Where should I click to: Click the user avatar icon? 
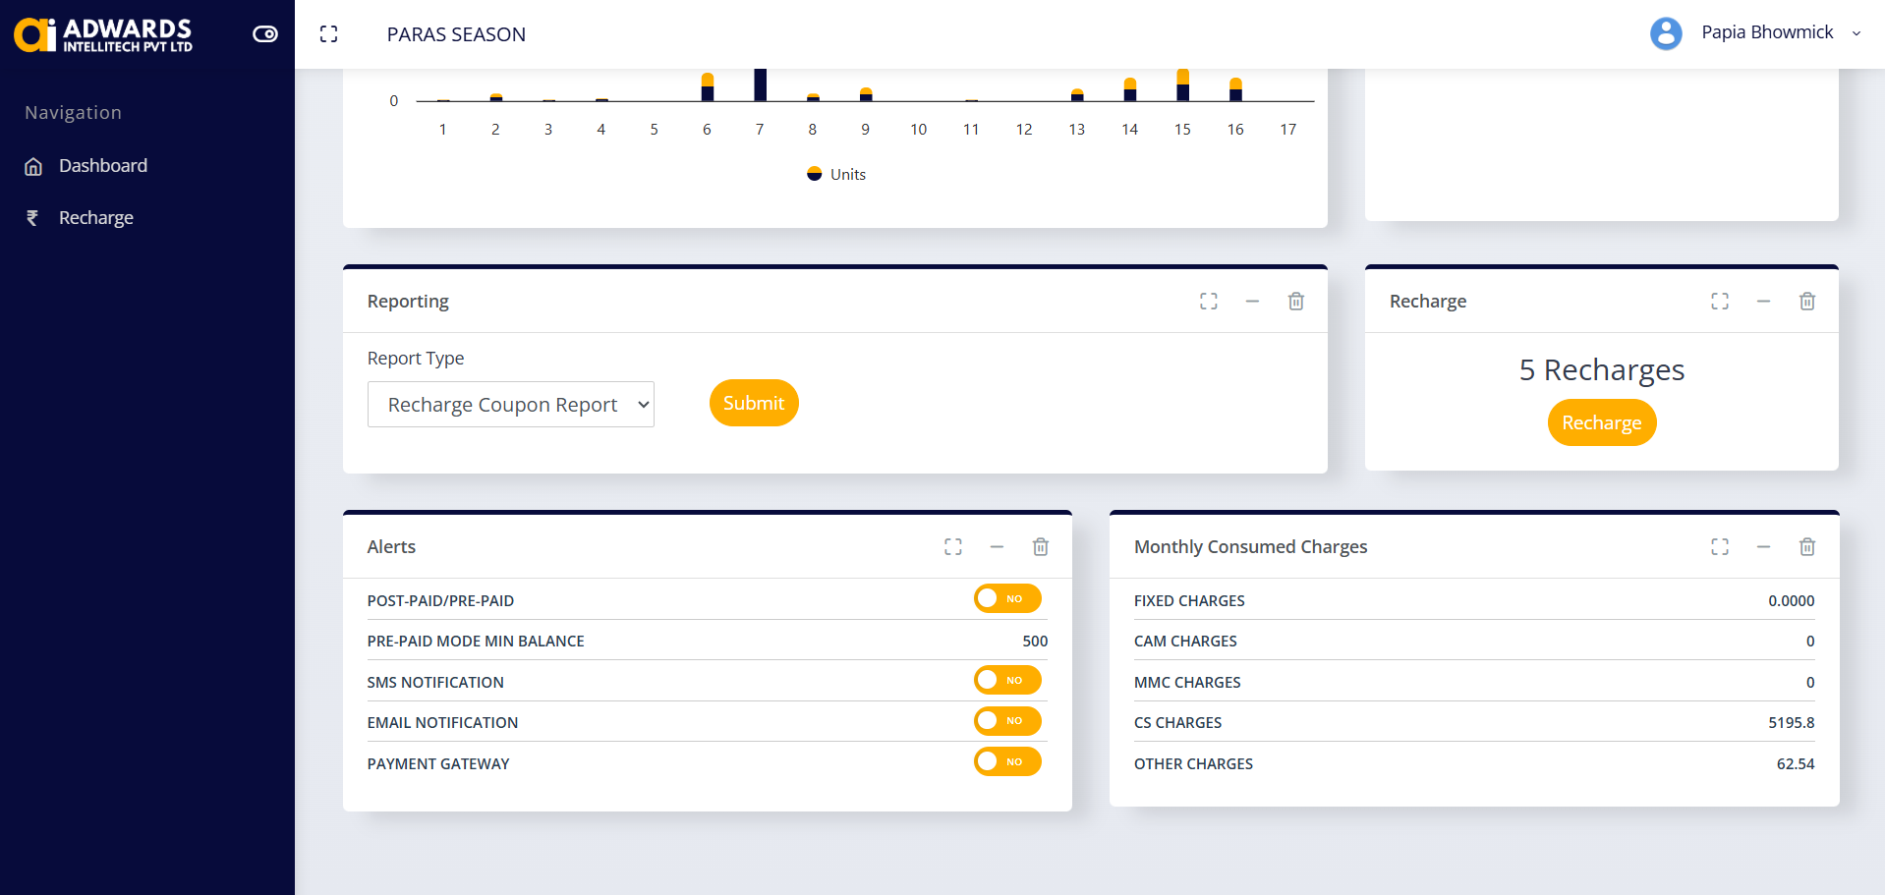[x=1666, y=33]
